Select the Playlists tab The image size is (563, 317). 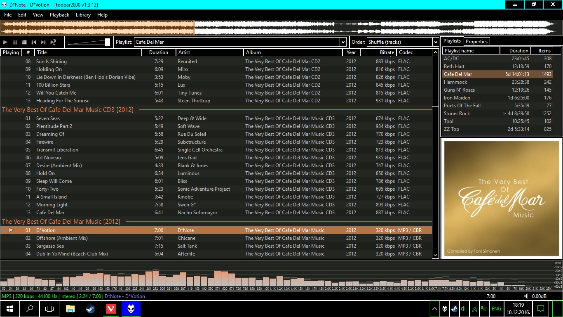pos(452,41)
